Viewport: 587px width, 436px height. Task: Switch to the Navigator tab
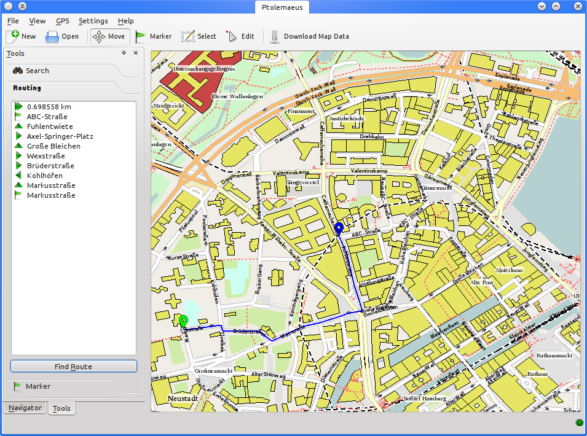(x=25, y=408)
